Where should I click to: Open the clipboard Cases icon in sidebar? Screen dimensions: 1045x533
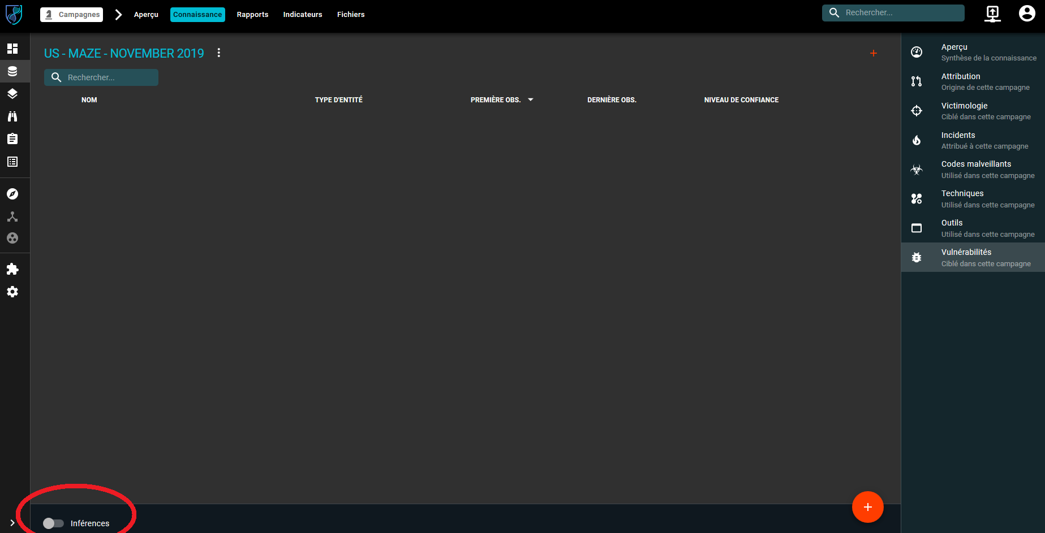tap(12, 138)
